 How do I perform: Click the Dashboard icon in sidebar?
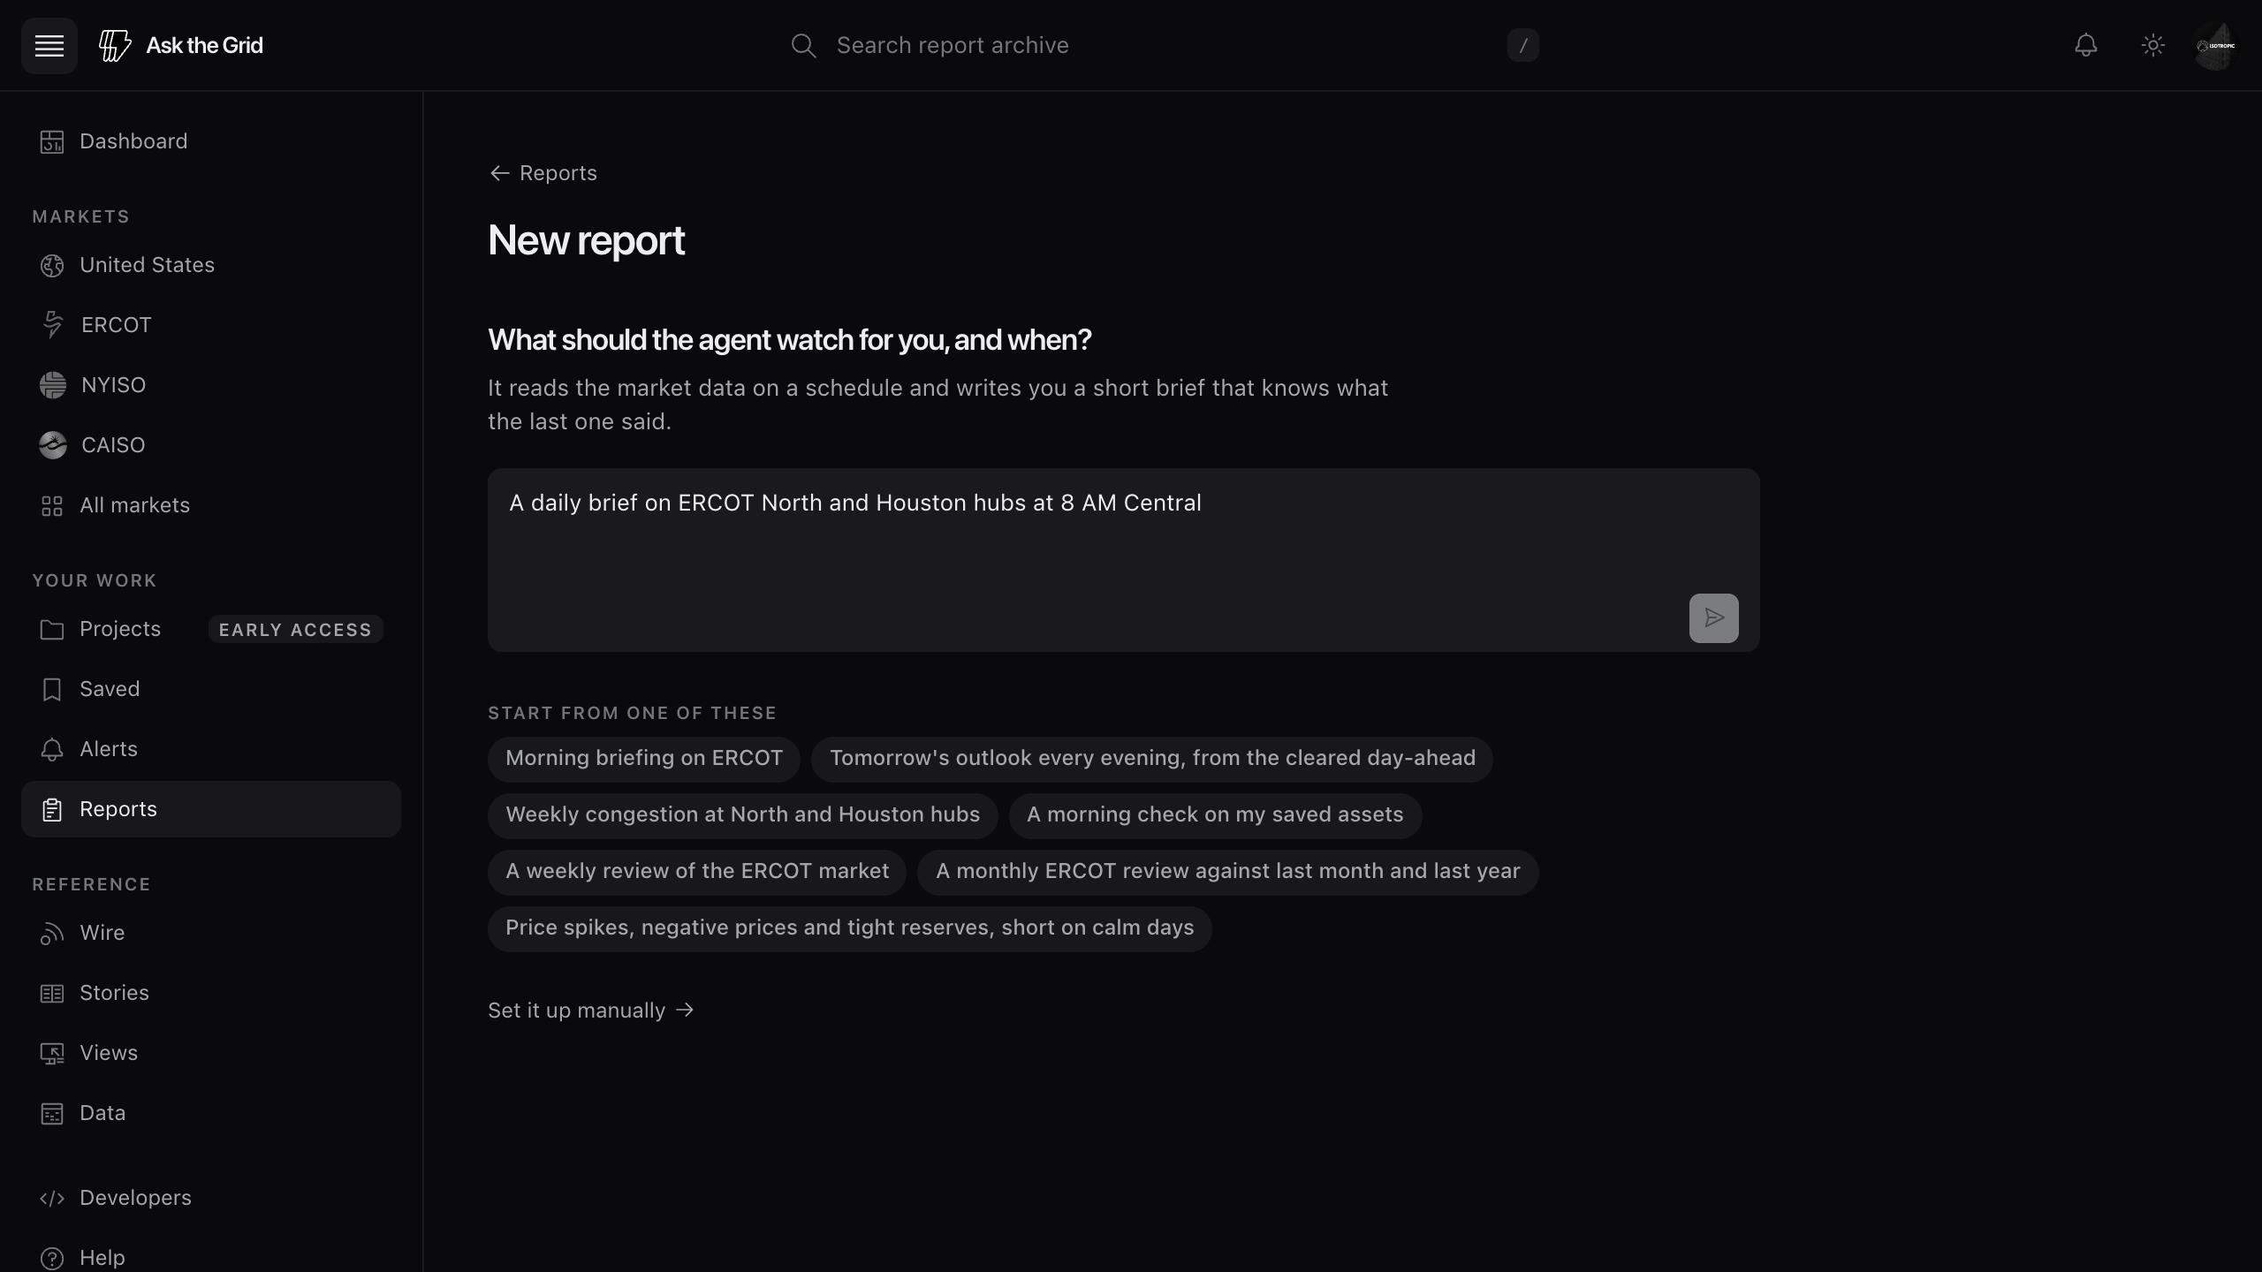coord(52,141)
